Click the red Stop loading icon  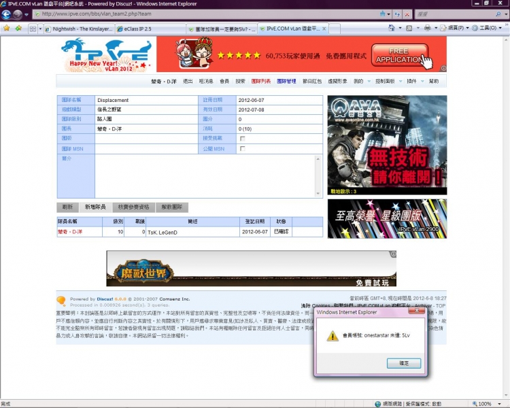pyautogui.click(x=407, y=14)
